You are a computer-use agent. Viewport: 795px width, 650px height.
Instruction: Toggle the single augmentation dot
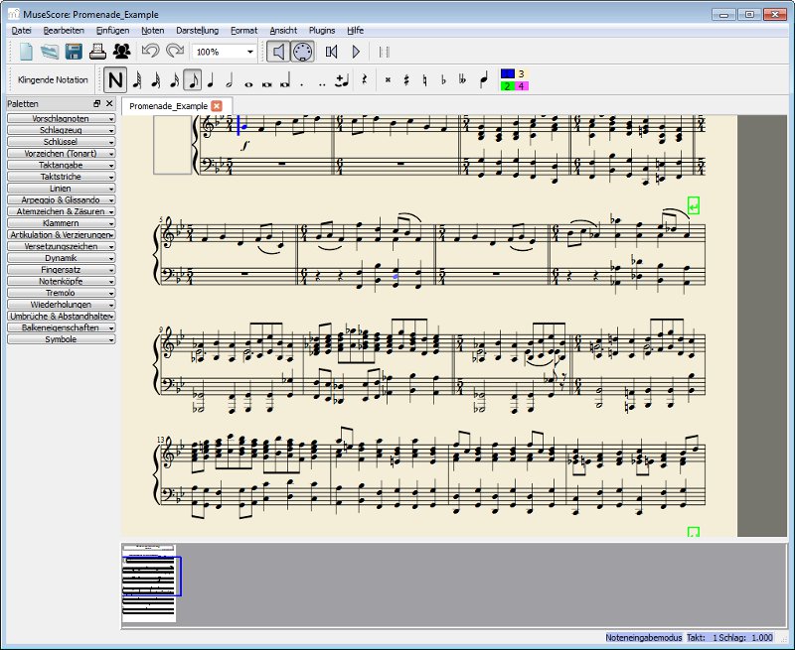(302, 84)
